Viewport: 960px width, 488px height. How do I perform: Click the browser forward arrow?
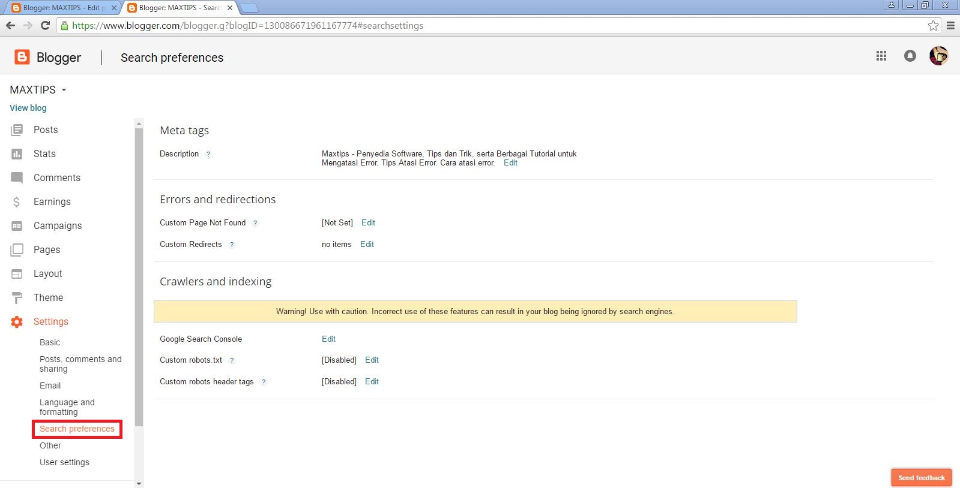pyautogui.click(x=28, y=25)
